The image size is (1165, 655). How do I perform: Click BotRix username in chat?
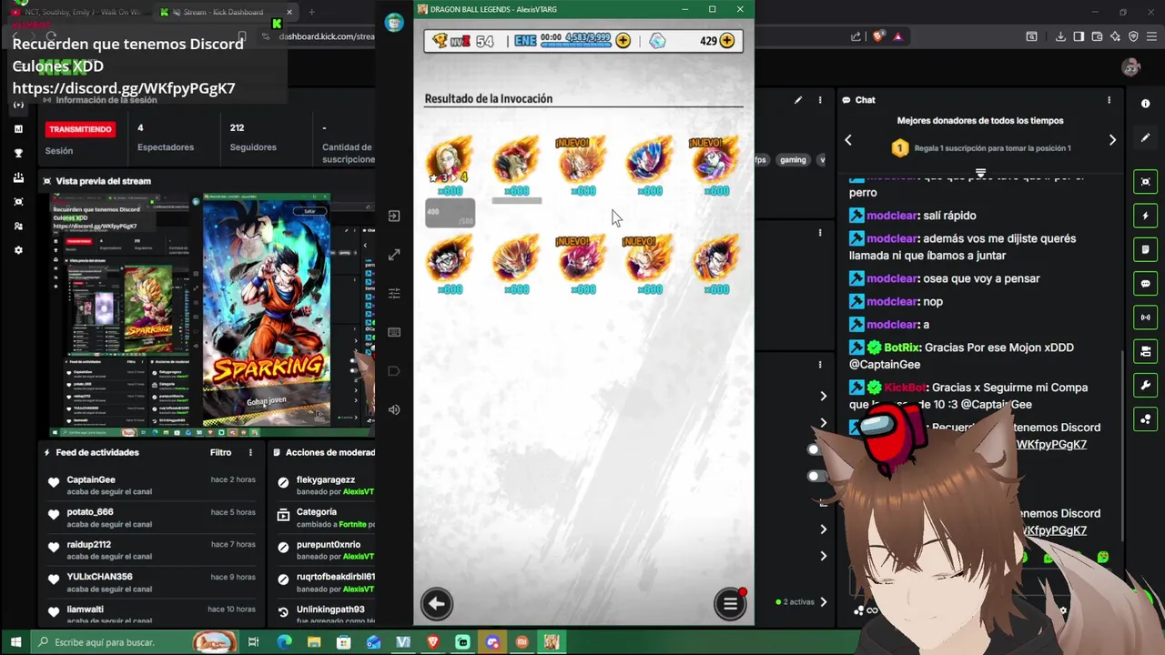pyautogui.click(x=902, y=348)
